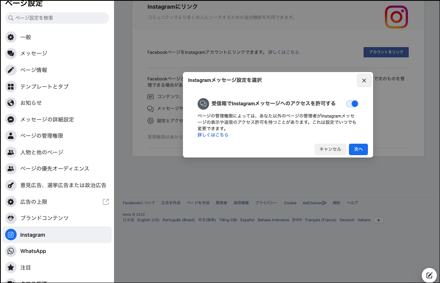
Task: Open 詳しくはこちら link in dialog
Action: (213, 135)
